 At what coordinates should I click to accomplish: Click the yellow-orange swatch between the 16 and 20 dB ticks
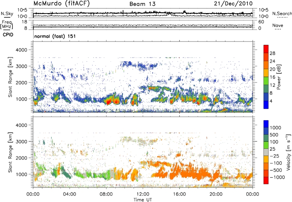click(x=266, y=73)
